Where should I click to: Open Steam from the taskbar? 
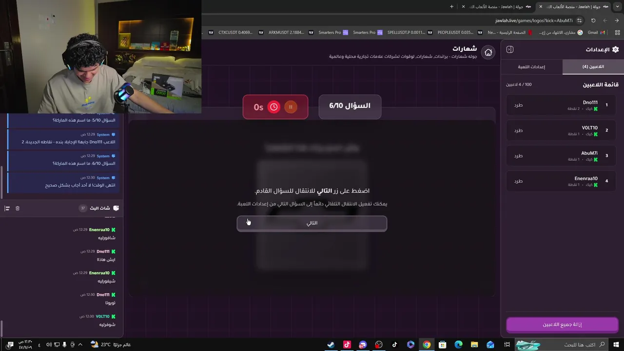(x=331, y=345)
